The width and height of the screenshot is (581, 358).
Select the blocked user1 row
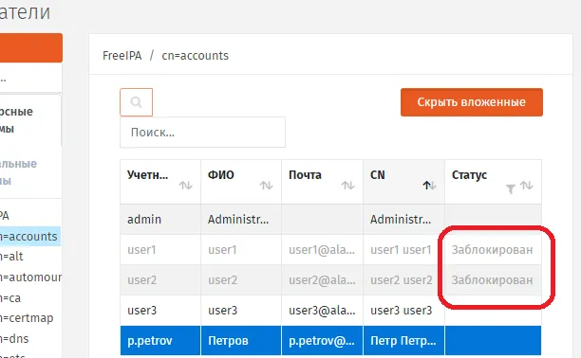(330, 250)
